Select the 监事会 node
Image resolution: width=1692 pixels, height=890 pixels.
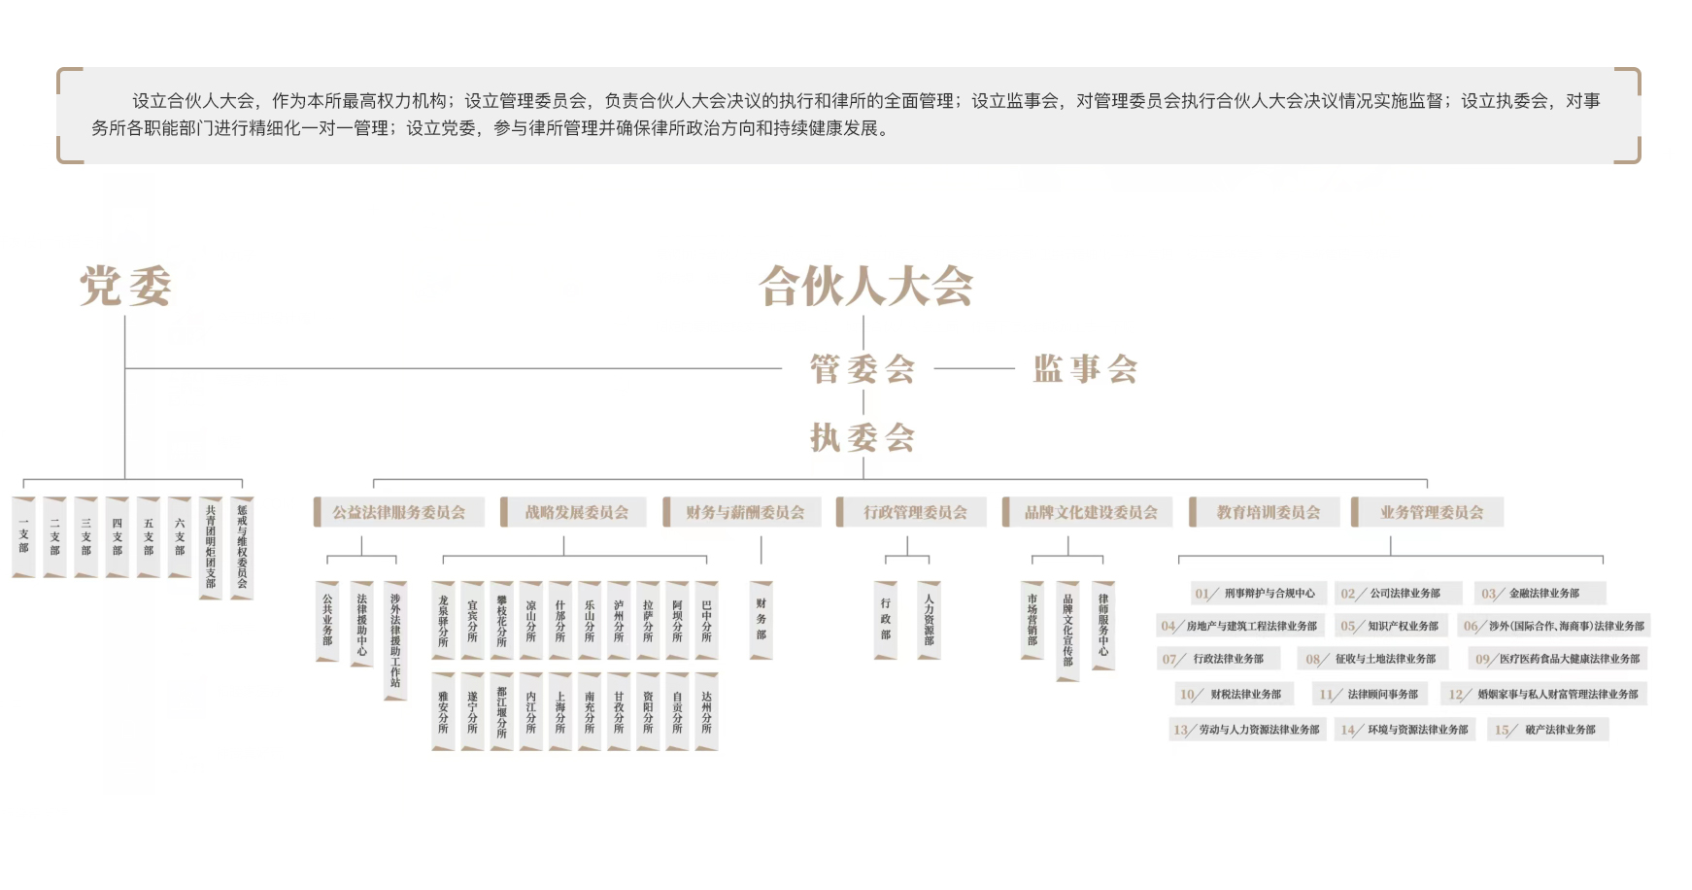point(1083,369)
